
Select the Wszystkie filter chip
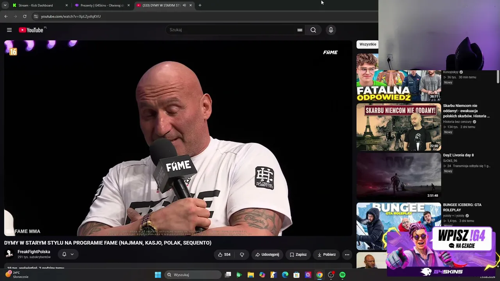coord(368,44)
